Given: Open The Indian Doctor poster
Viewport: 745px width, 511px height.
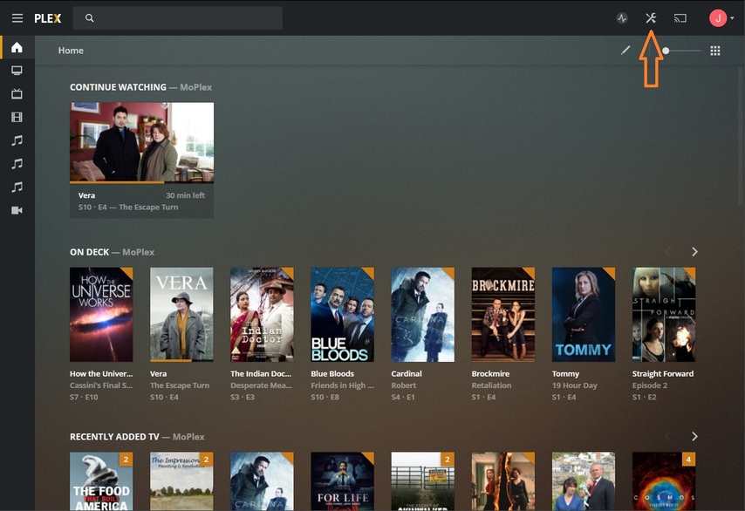Looking at the screenshot, I should click(x=262, y=315).
